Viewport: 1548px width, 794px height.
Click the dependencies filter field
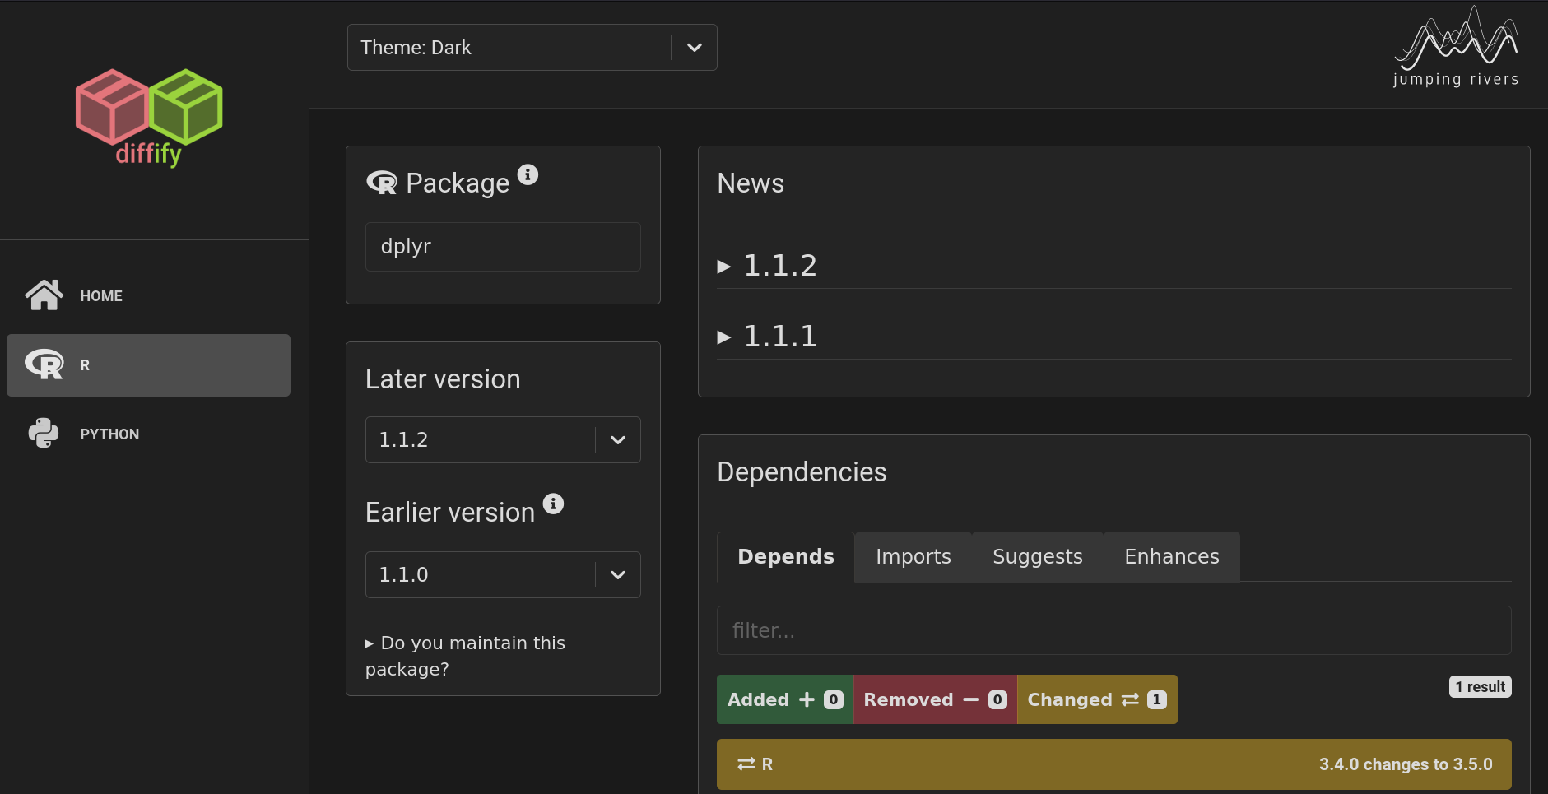[1114, 630]
